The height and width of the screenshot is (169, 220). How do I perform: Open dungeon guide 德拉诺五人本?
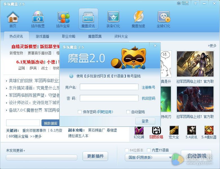78,136
